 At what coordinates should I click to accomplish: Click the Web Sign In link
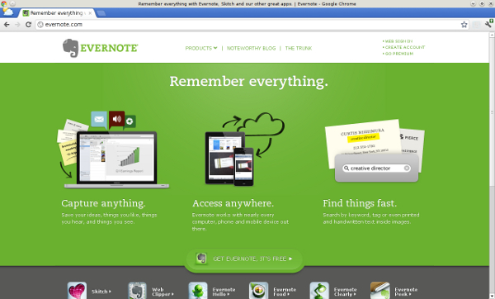398,41
